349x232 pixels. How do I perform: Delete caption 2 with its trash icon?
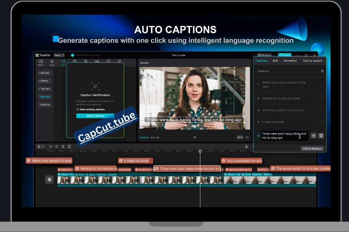pyautogui.click(x=321, y=98)
